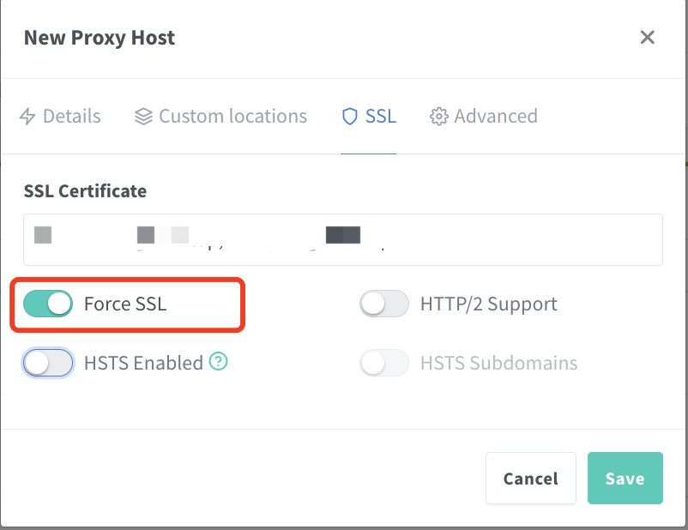Screen dimensions: 688x530
Task: Disable Force SSL
Action: (47, 303)
